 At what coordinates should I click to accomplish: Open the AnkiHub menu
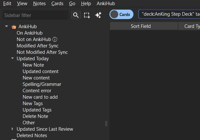[106, 4]
